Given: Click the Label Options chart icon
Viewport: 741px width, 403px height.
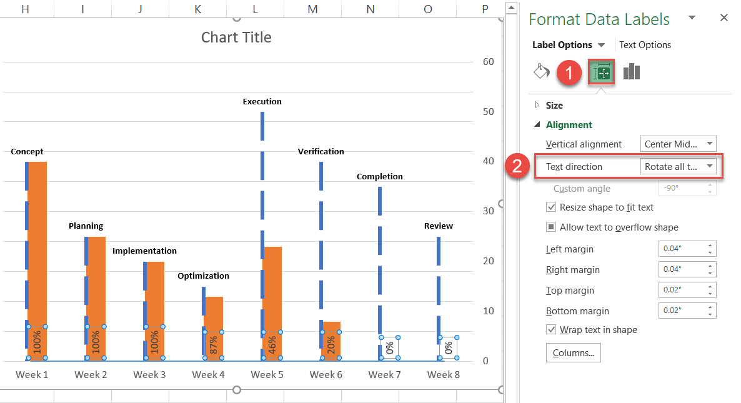Looking at the screenshot, I should coord(632,71).
